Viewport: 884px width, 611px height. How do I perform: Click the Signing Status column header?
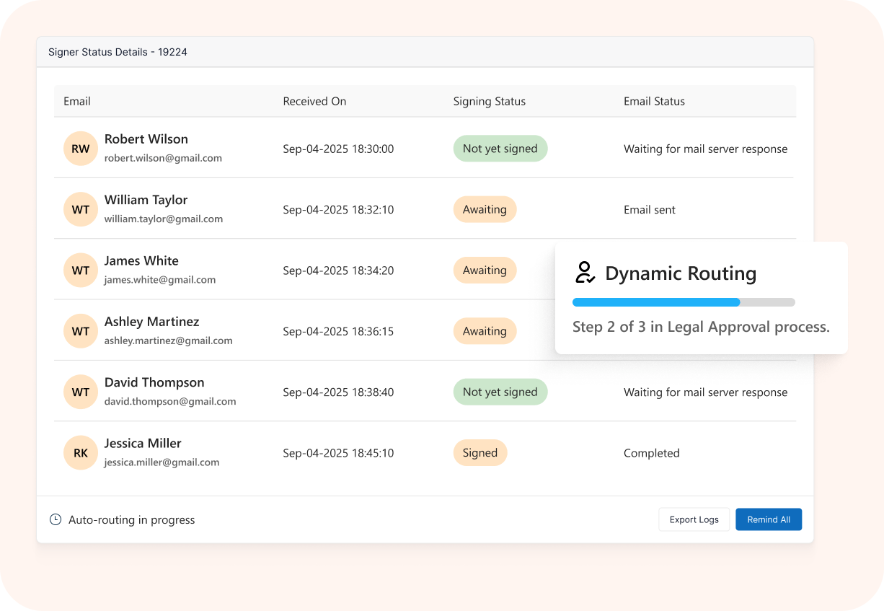(489, 102)
